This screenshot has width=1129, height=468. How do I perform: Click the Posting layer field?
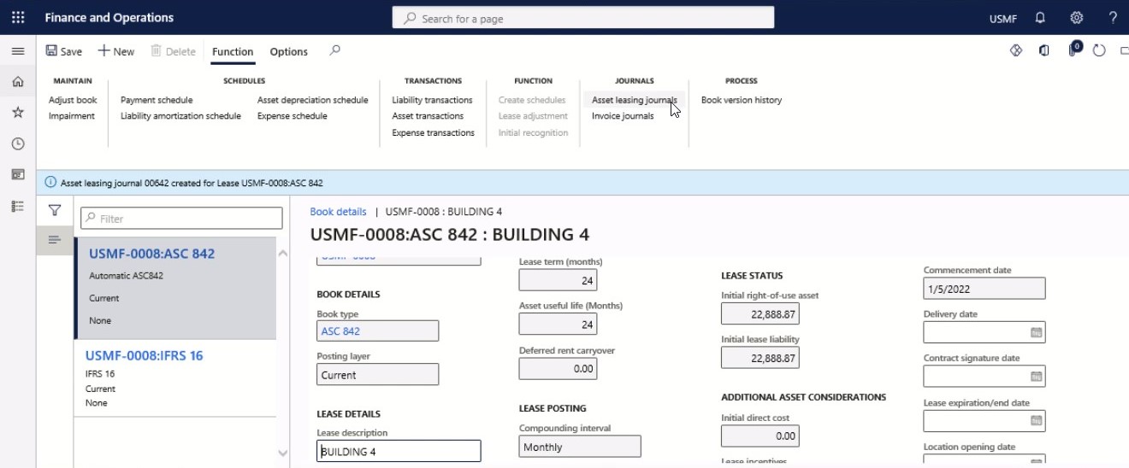click(x=377, y=374)
